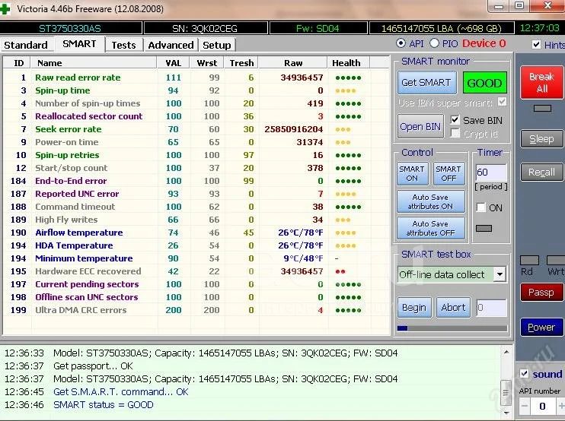Click the Get passport... OK log entry
Viewport: 565px width, 421px height.
[94, 366]
